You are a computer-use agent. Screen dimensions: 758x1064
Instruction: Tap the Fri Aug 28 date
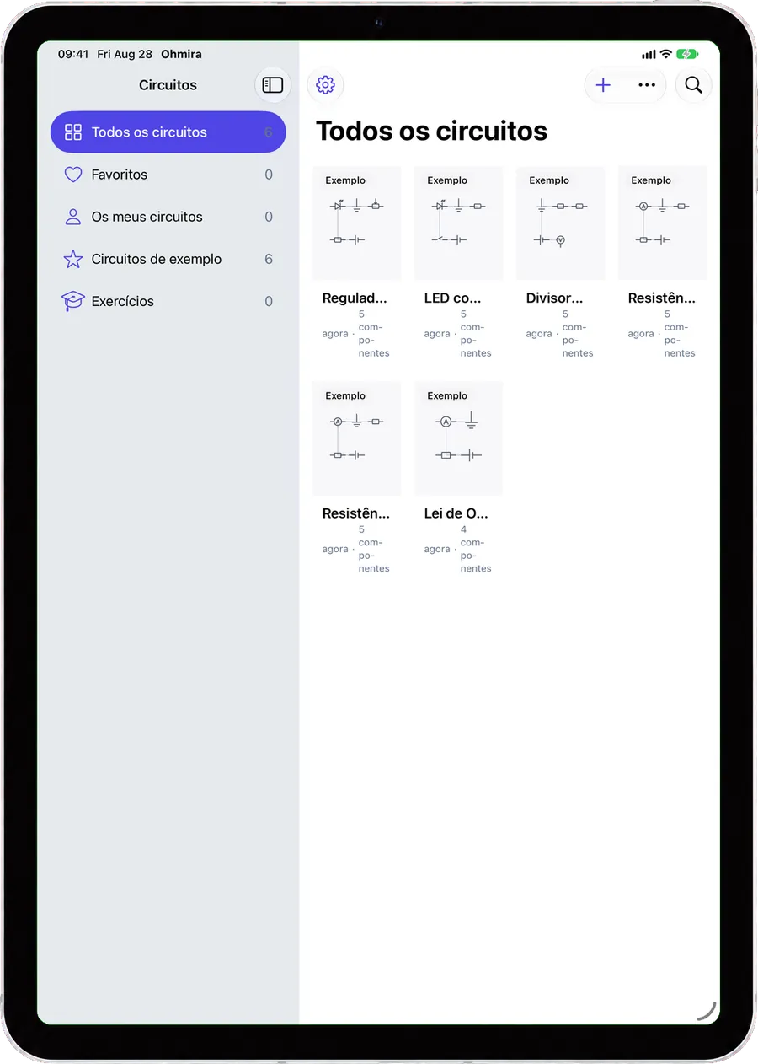pos(125,54)
